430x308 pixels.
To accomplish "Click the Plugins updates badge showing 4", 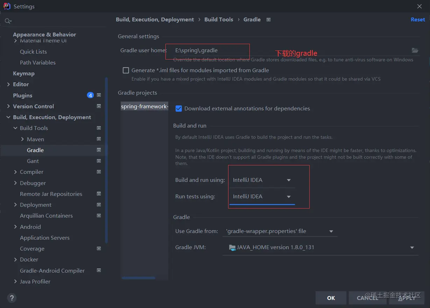I will [x=90, y=95].
